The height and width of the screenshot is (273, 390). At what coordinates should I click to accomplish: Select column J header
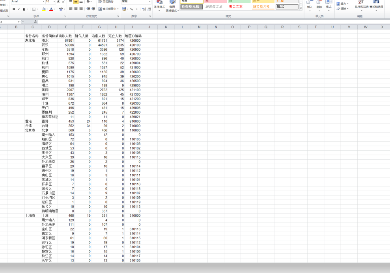pos(149,27)
